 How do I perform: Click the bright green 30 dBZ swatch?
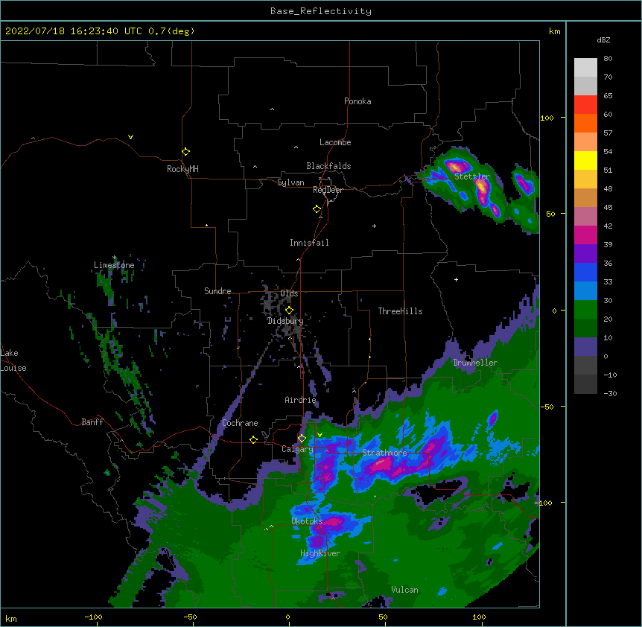point(585,310)
